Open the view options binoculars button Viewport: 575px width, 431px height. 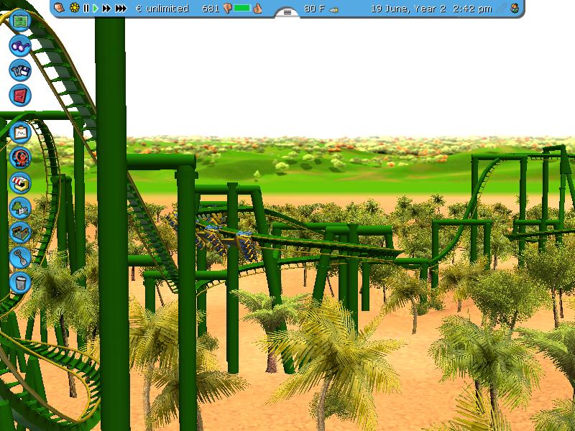20,45
